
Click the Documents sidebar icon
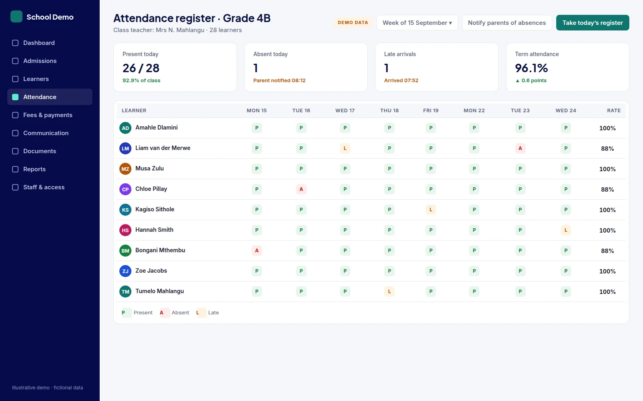[x=15, y=151]
